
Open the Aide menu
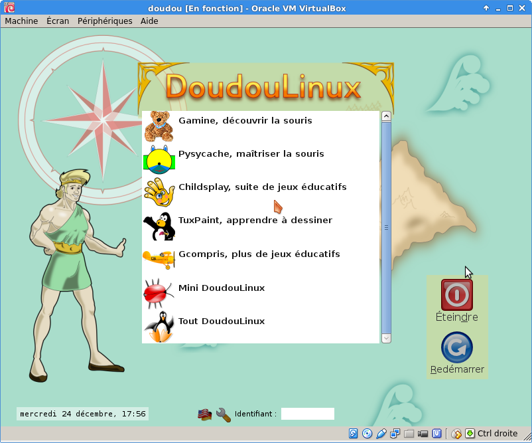click(x=149, y=21)
